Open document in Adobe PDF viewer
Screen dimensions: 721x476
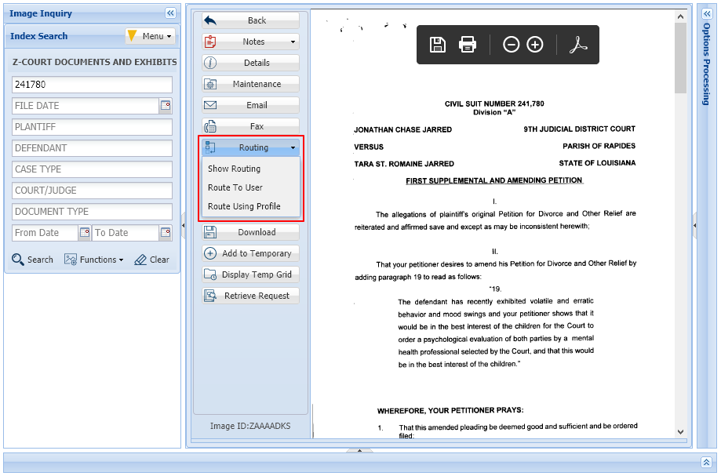[x=579, y=45]
